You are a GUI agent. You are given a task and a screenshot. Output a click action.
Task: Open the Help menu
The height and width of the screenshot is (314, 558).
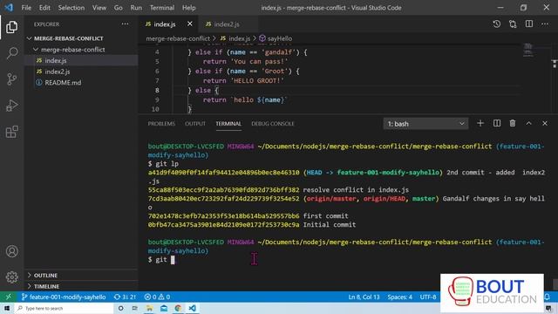pyautogui.click(x=189, y=8)
